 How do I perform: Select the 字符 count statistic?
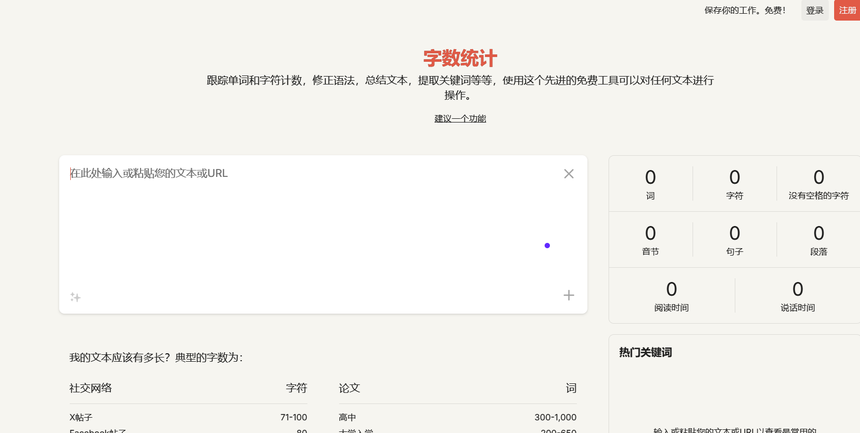734,184
